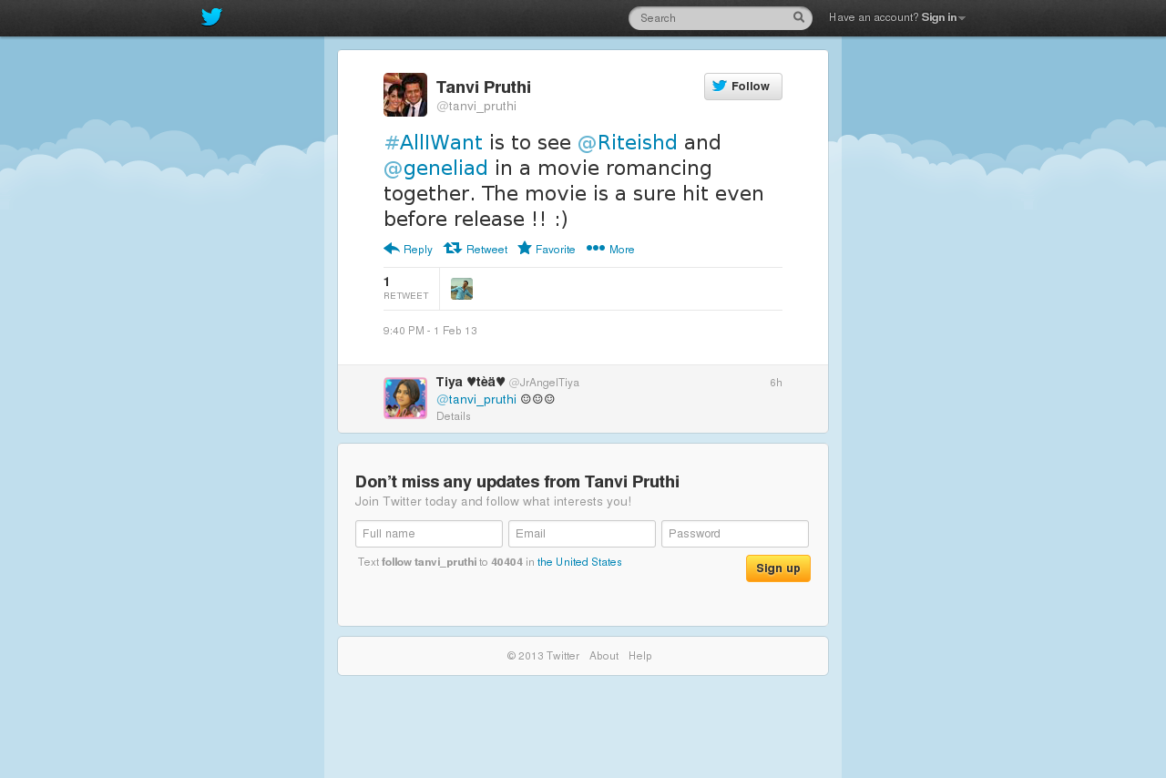Open the About footer link

pyautogui.click(x=604, y=656)
